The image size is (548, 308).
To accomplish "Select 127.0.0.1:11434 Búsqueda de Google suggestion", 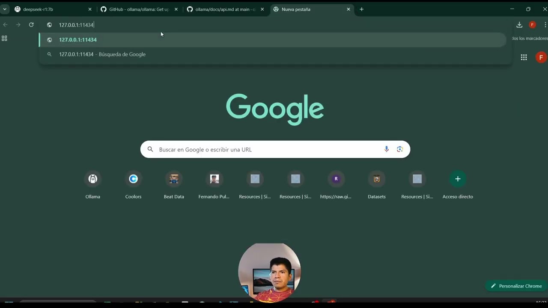I will [x=272, y=54].
